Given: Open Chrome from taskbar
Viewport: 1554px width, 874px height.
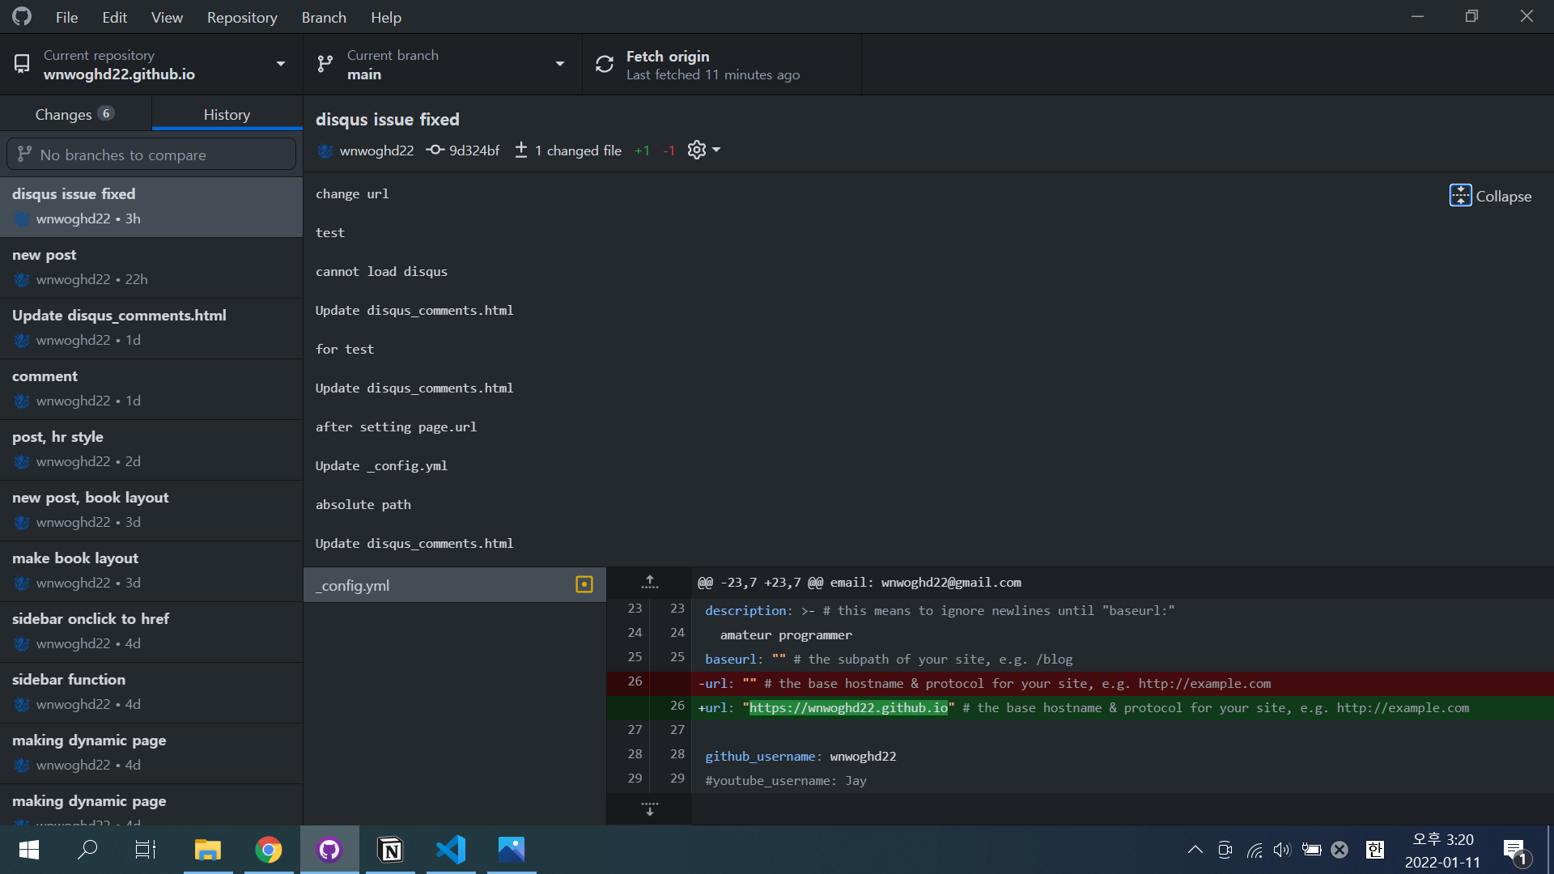Looking at the screenshot, I should pos(269,850).
